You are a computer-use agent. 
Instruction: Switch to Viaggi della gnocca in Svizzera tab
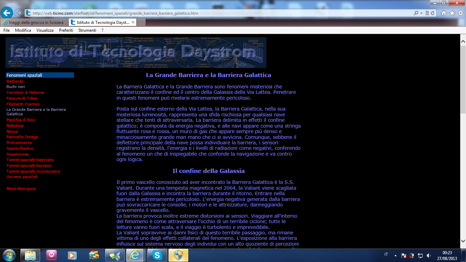click(34, 23)
